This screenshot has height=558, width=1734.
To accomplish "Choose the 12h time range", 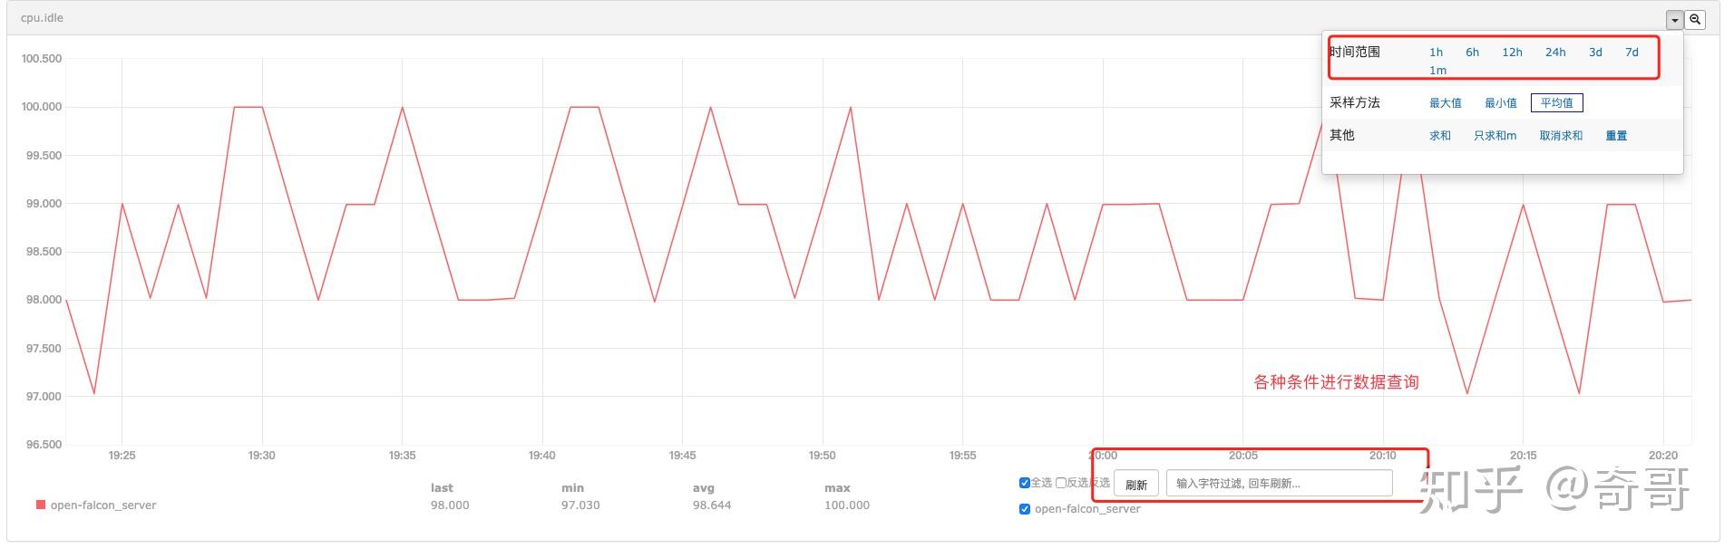I will (1512, 53).
